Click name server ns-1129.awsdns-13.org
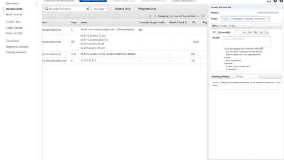284x160 pixels. [x=93, y=36]
